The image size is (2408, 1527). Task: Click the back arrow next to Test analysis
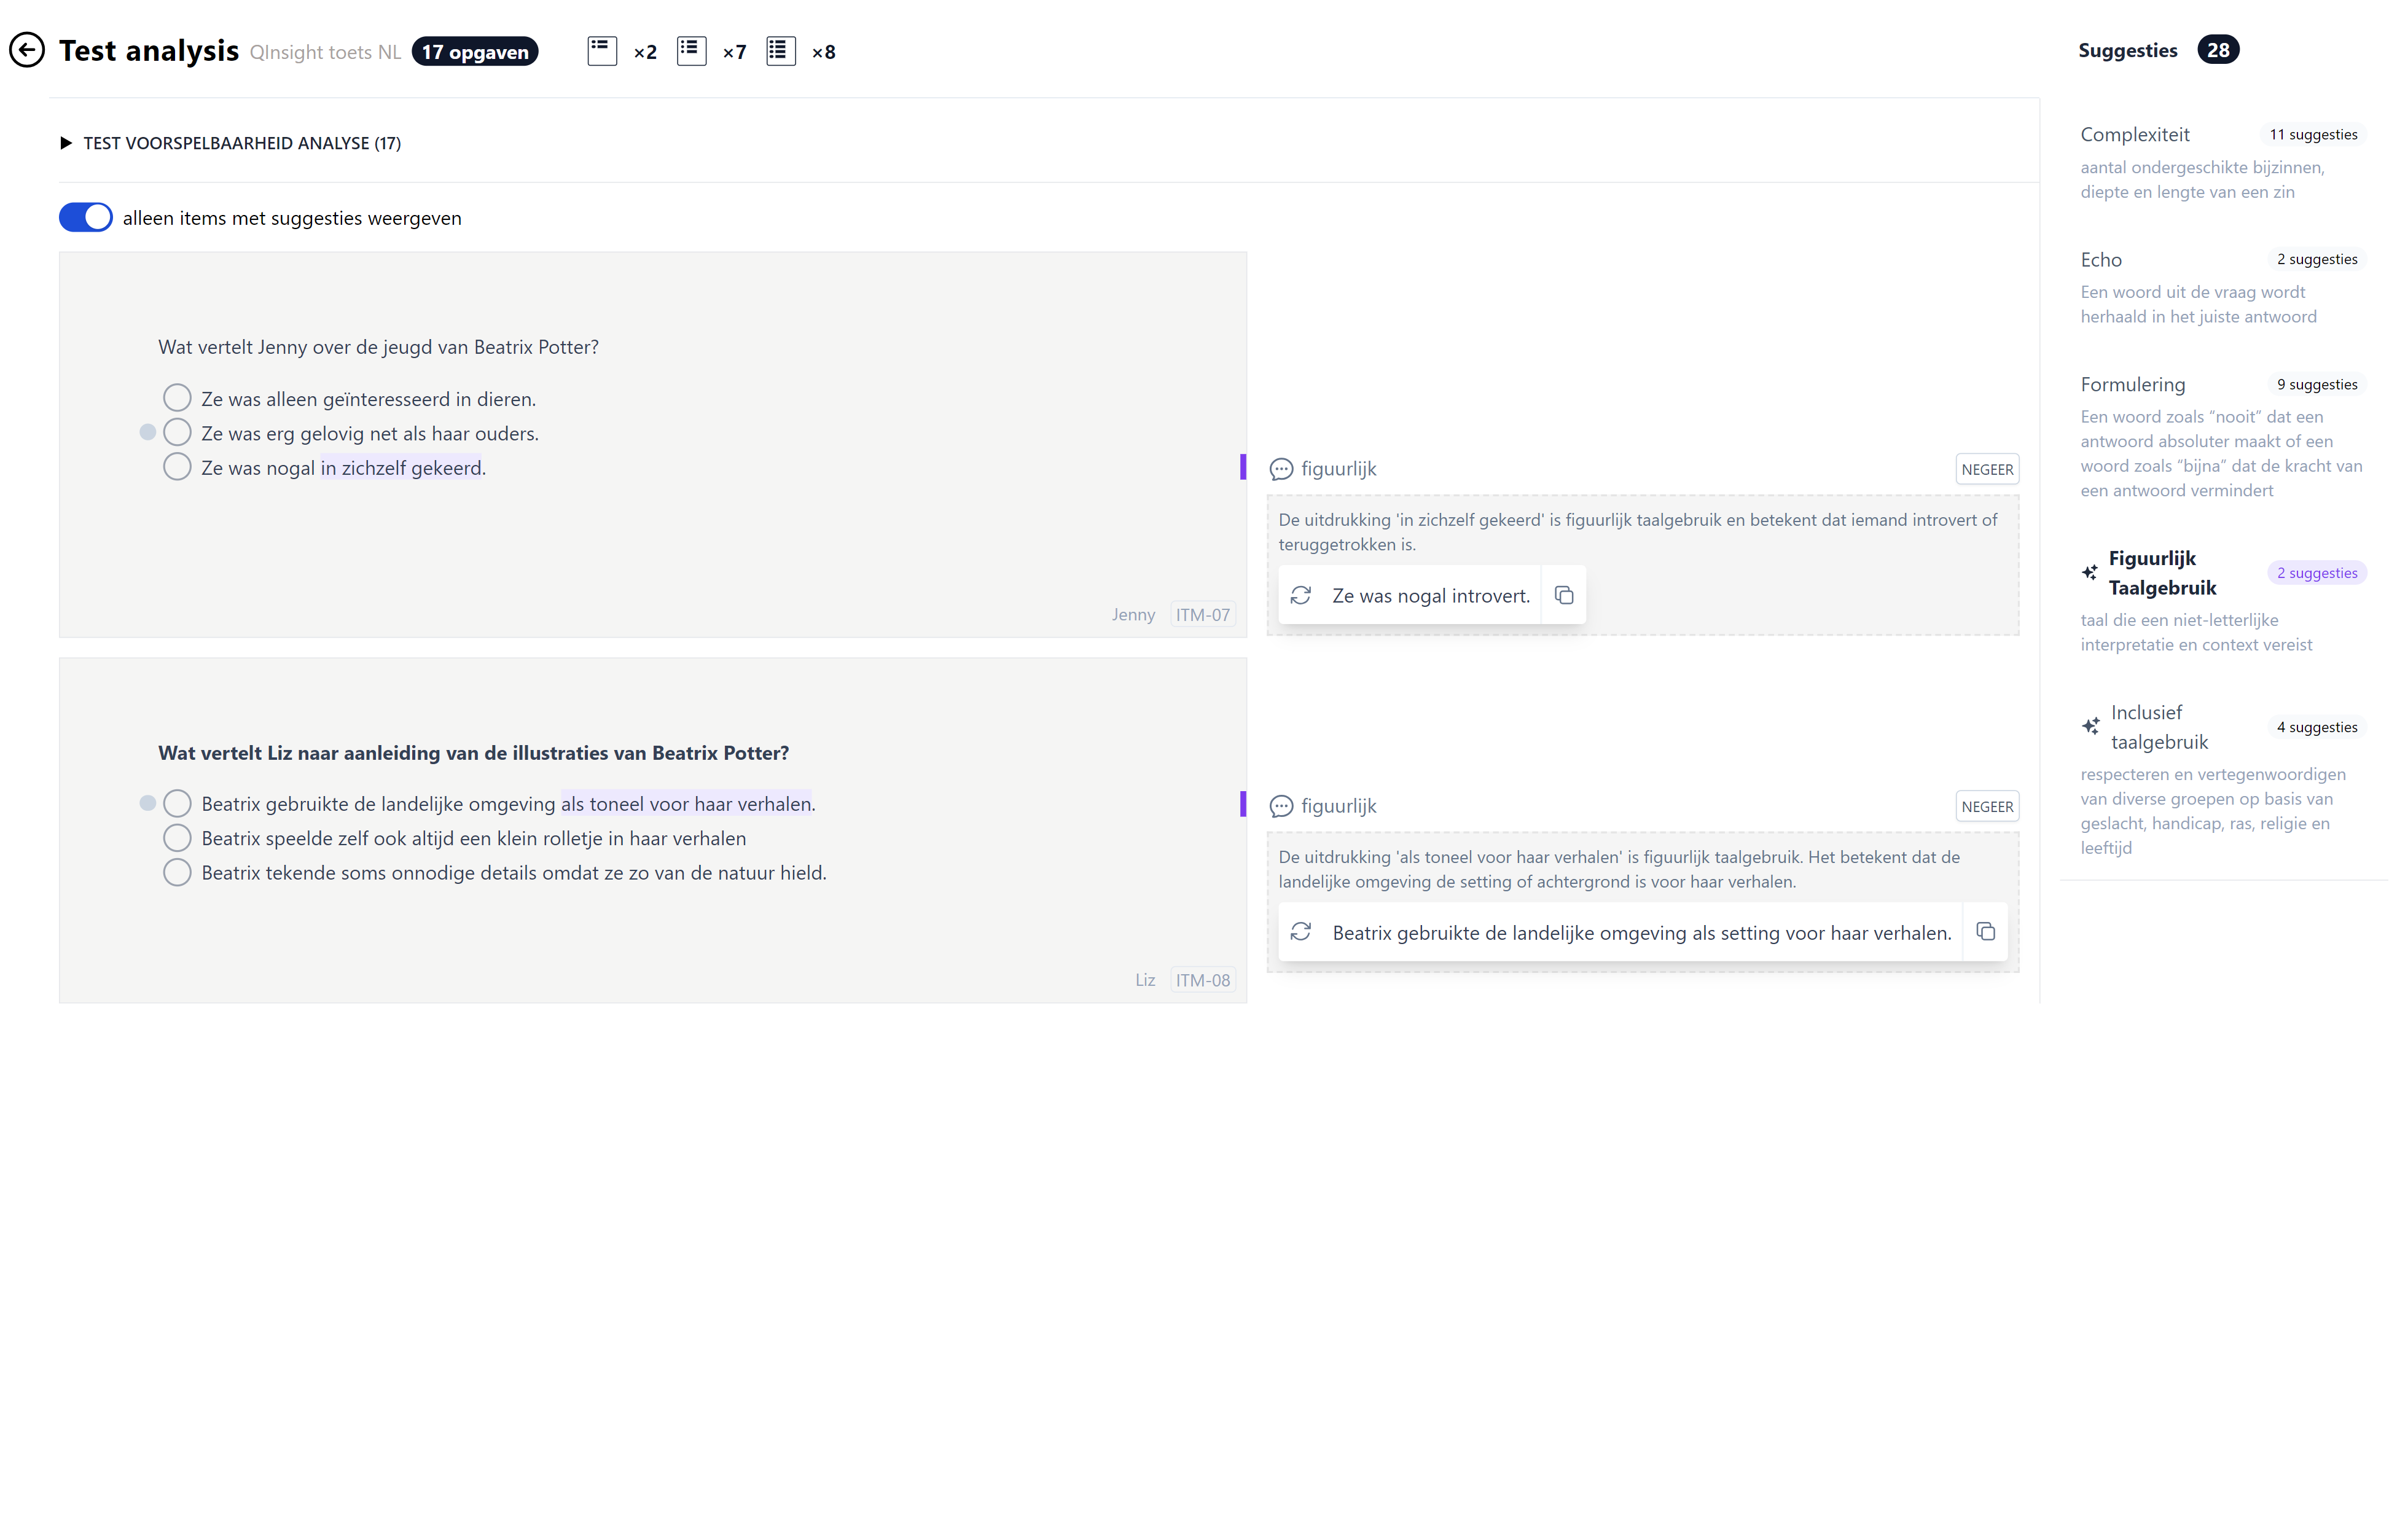click(27, 50)
